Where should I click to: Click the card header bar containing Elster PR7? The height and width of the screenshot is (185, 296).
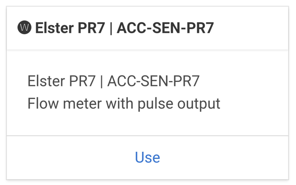click(x=147, y=28)
